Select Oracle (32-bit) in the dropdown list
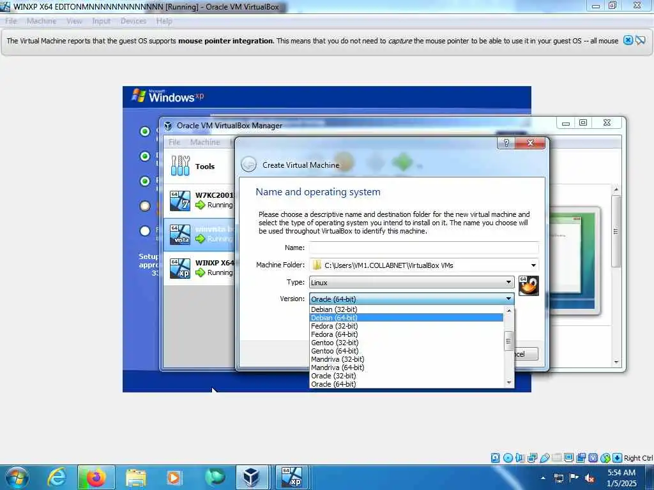Image resolution: width=654 pixels, height=490 pixels. 407,376
